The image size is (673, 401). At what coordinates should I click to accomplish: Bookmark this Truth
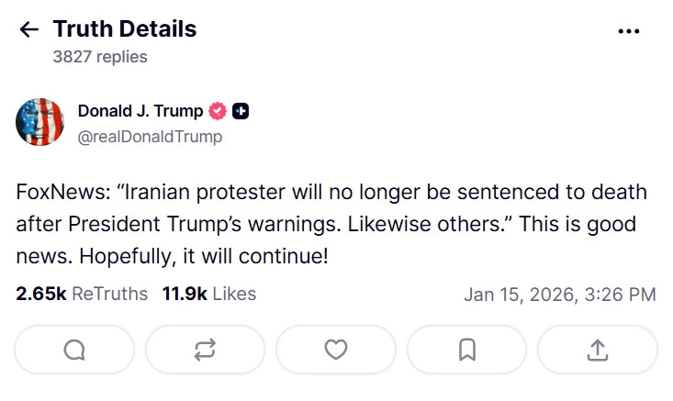pyautogui.click(x=466, y=350)
